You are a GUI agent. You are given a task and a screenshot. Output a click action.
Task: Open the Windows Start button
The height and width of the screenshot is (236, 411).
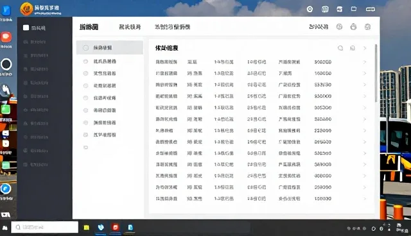click(5, 228)
